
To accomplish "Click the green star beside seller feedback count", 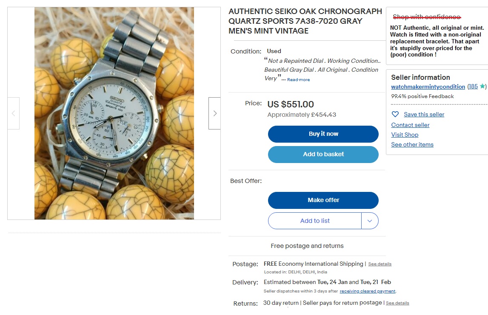I will tap(482, 86).
